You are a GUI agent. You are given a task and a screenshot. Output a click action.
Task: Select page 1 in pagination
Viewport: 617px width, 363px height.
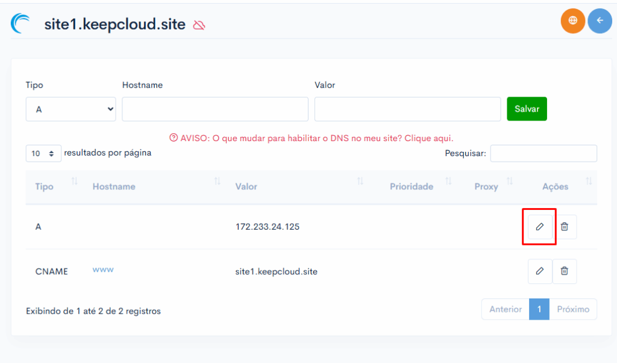tap(539, 309)
